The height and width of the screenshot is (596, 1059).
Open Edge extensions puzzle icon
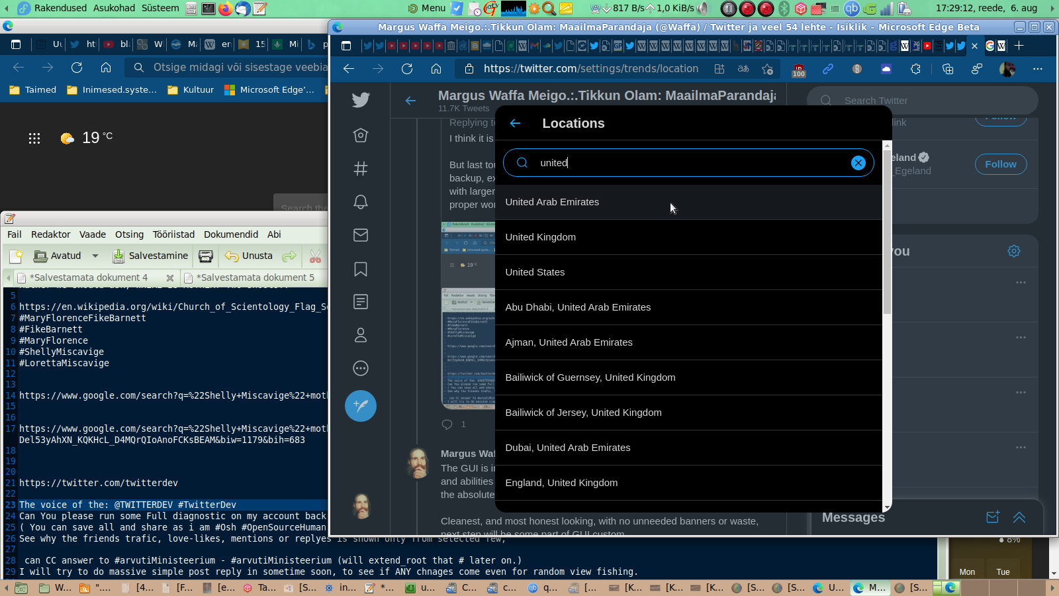916,69
